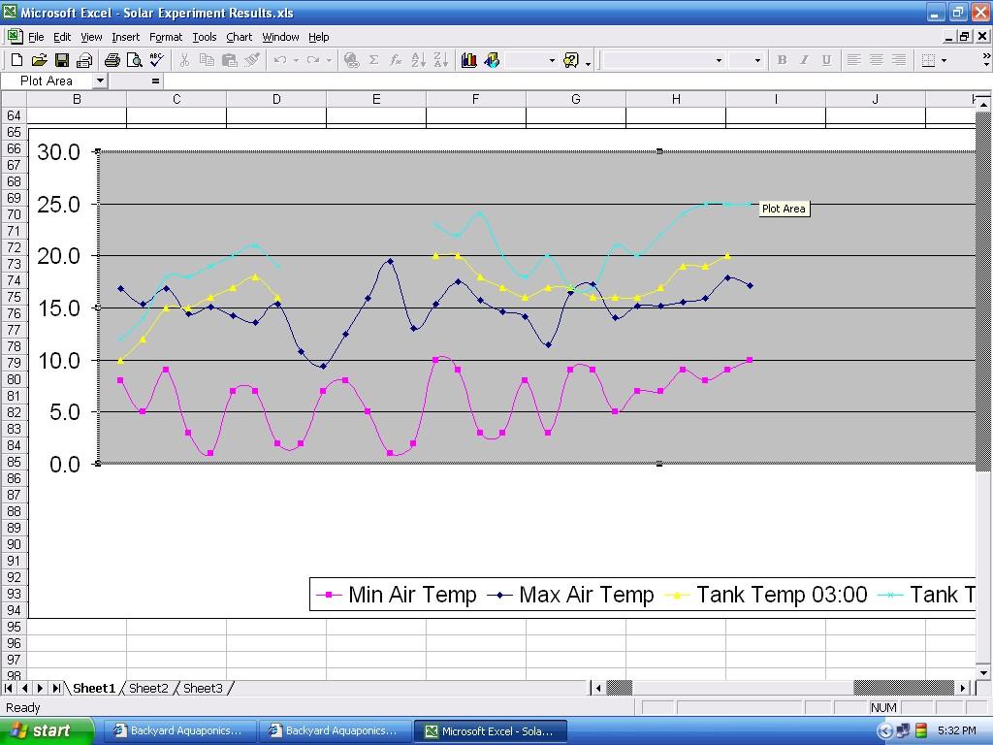The width and height of the screenshot is (993, 745).
Task: Open the Chart menu
Action: point(239,37)
